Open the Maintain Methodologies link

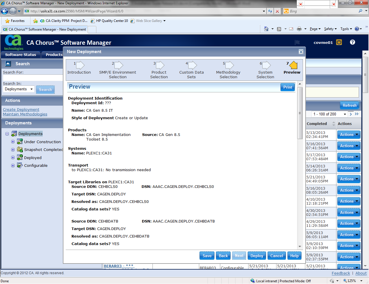coord(25,114)
